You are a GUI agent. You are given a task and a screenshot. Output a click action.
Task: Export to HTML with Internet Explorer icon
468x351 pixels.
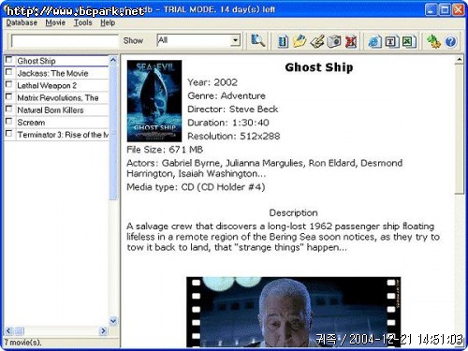point(374,41)
